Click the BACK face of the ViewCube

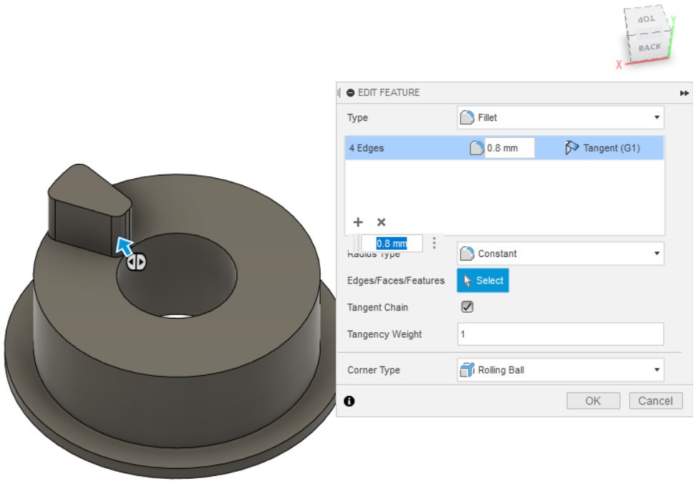click(x=649, y=47)
